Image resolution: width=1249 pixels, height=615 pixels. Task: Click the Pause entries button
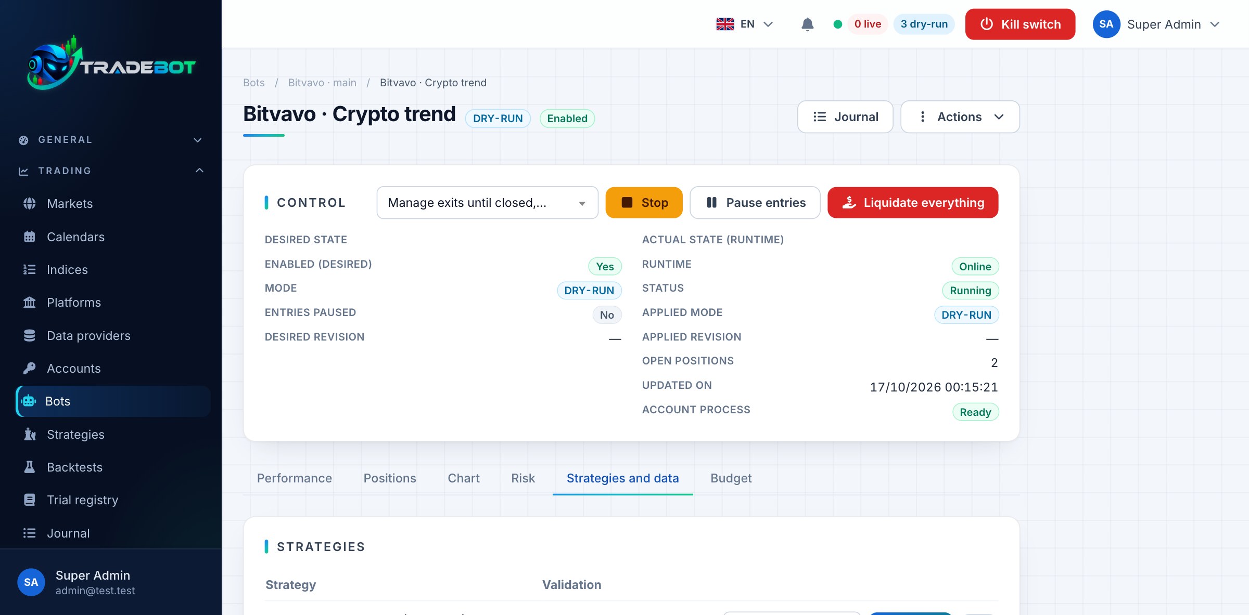(x=755, y=203)
